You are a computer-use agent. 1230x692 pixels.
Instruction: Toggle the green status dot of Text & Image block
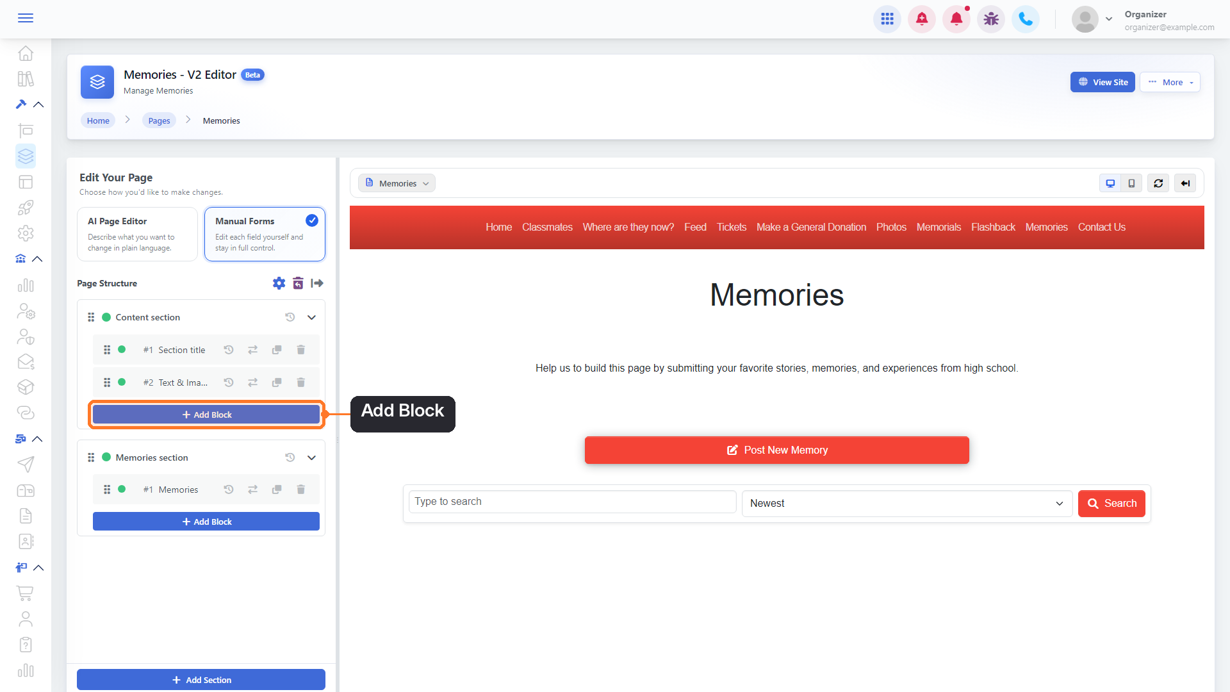click(122, 383)
